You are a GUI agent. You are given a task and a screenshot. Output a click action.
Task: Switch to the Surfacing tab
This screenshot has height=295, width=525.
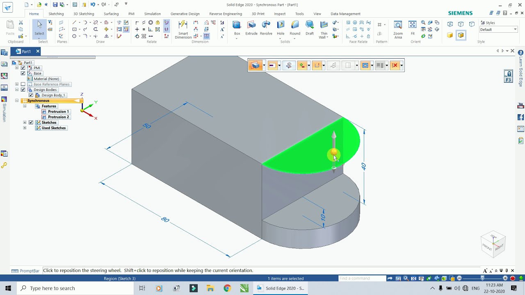pyautogui.click(x=111, y=14)
